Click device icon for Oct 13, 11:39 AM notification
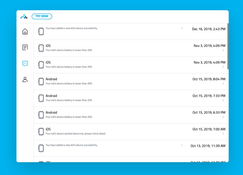Viewport: 243px width, 175px height. point(41,148)
